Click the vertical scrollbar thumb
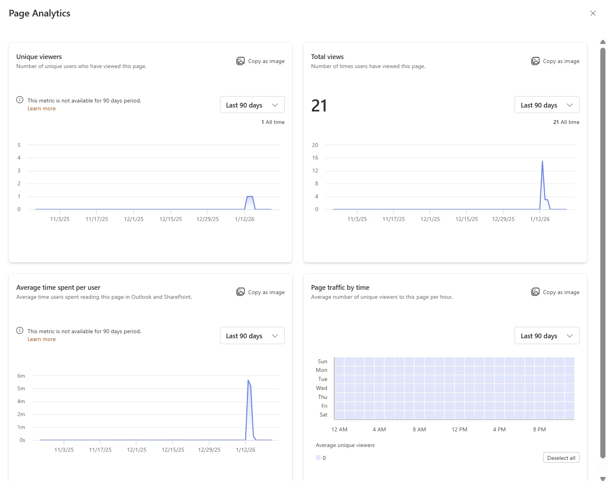The image size is (607, 481). point(603,250)
